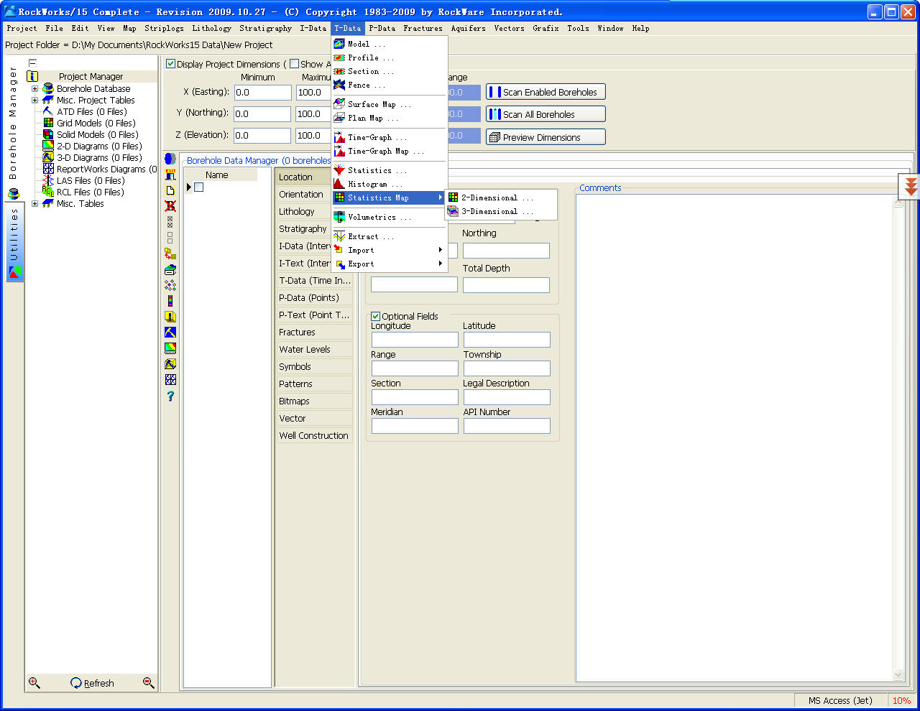Click the blue question mark help icon
Image resolution: width=920 pixels, height=711 pixels.
[x=170, y=396]
